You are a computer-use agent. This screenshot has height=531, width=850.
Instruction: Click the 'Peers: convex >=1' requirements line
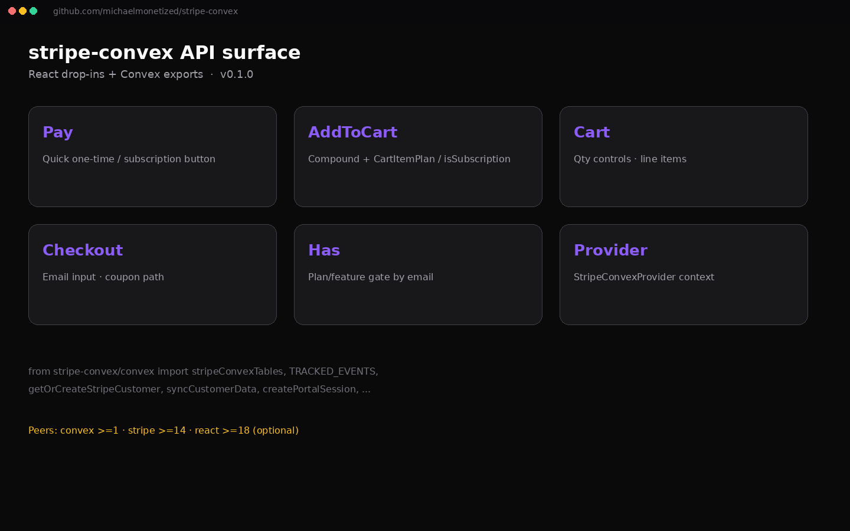tap(164, 430)
